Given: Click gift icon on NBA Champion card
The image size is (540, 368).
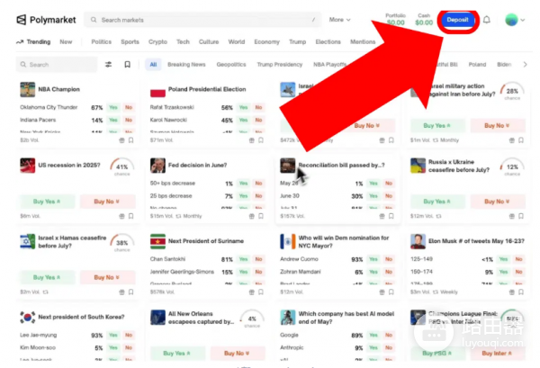Looking at the screenshot, I should (122, 140).
